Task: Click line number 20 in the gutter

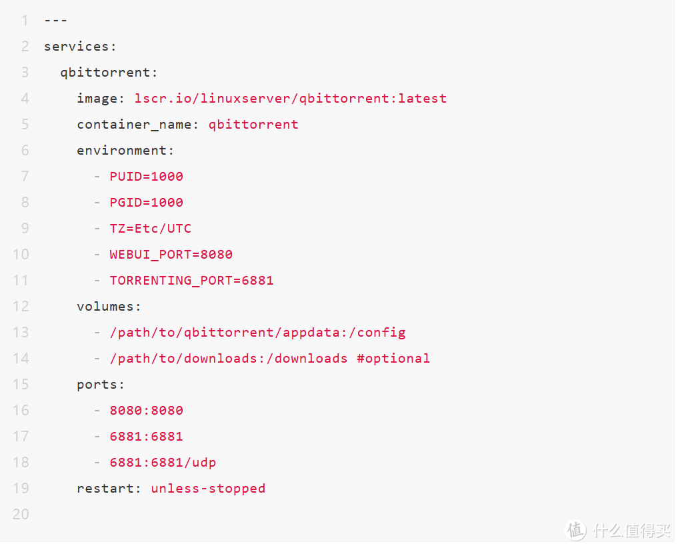Action: point(21,515)
